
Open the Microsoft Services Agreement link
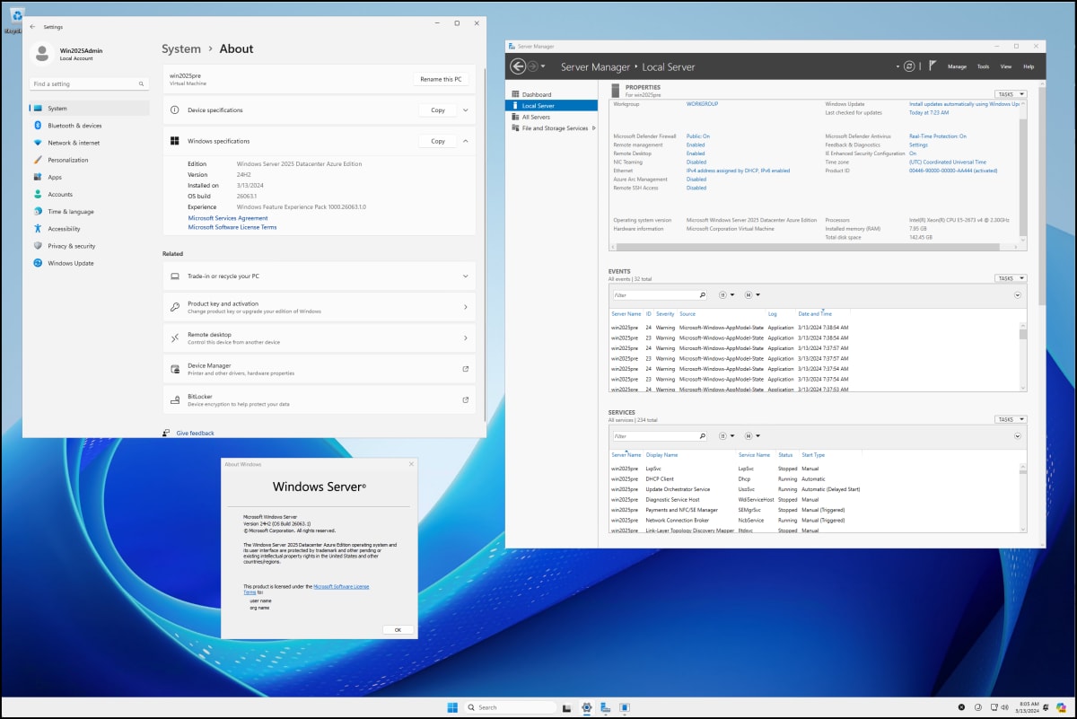(228, 218)
